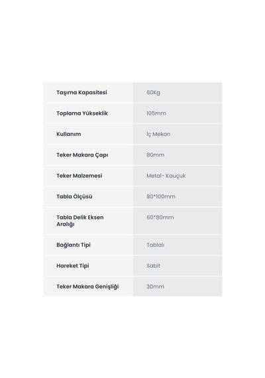
Task: Click the Teker Makara Çapı label
Action: [x=82, y=155]
